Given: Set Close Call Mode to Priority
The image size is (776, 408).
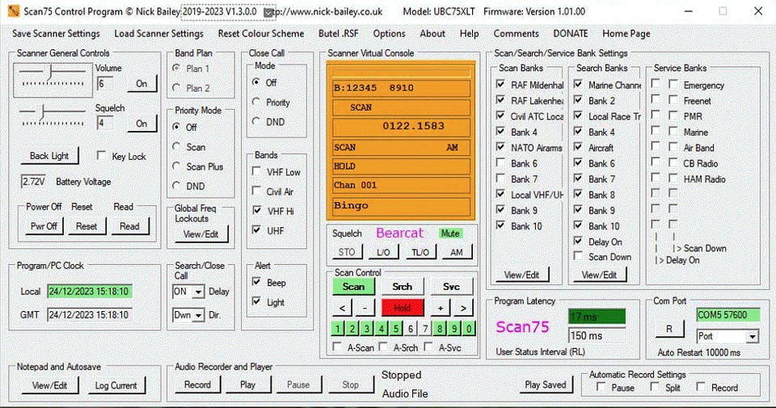Looking at the screenshot, I should [256, 102].
